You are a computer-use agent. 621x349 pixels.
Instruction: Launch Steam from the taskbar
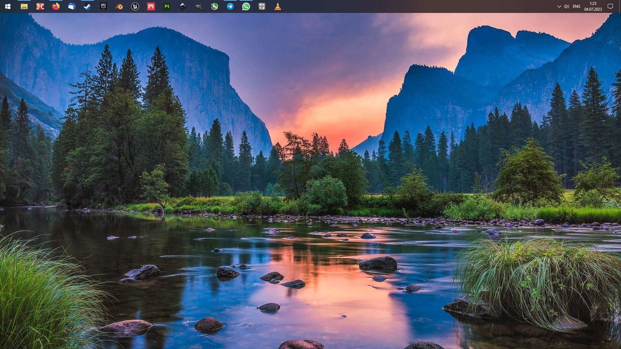point(87,6)
